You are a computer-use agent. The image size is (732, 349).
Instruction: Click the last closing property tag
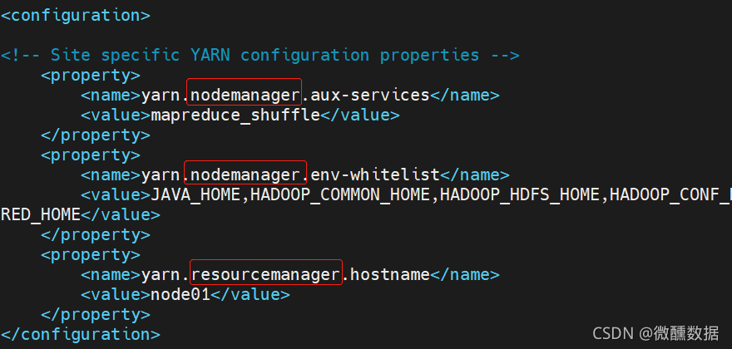click(96, 314)
